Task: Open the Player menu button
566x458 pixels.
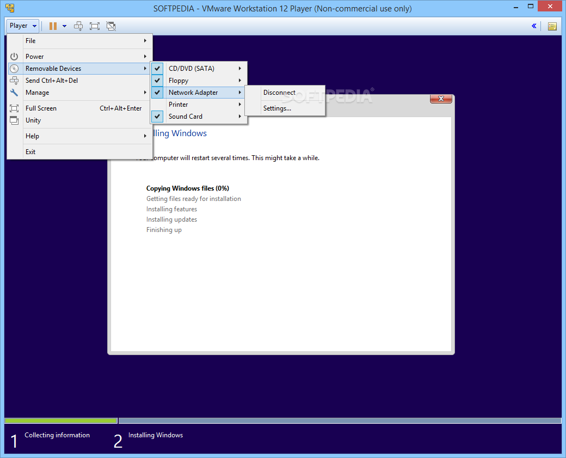Action: pyautogui.click(x=23, y=26)
